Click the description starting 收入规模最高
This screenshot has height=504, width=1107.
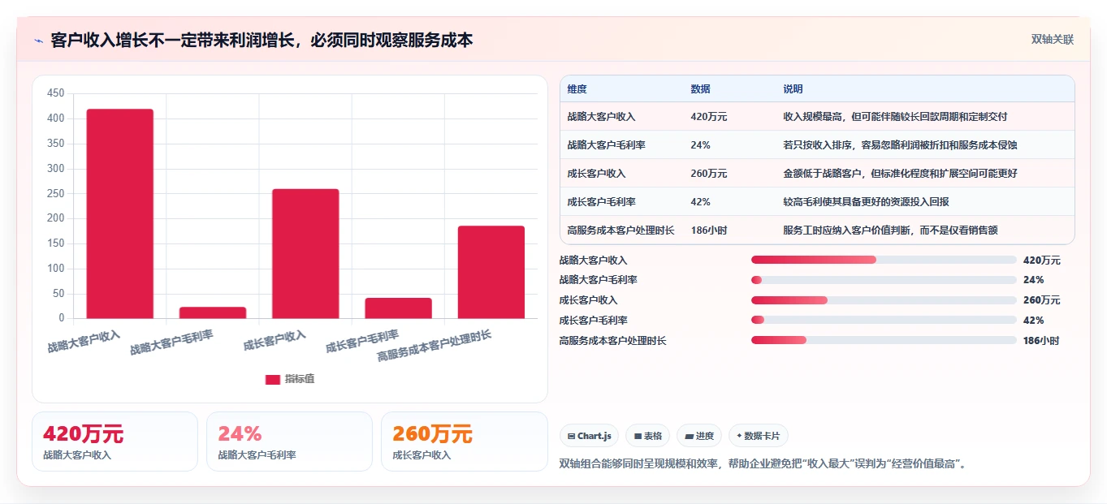coord(895,116)
